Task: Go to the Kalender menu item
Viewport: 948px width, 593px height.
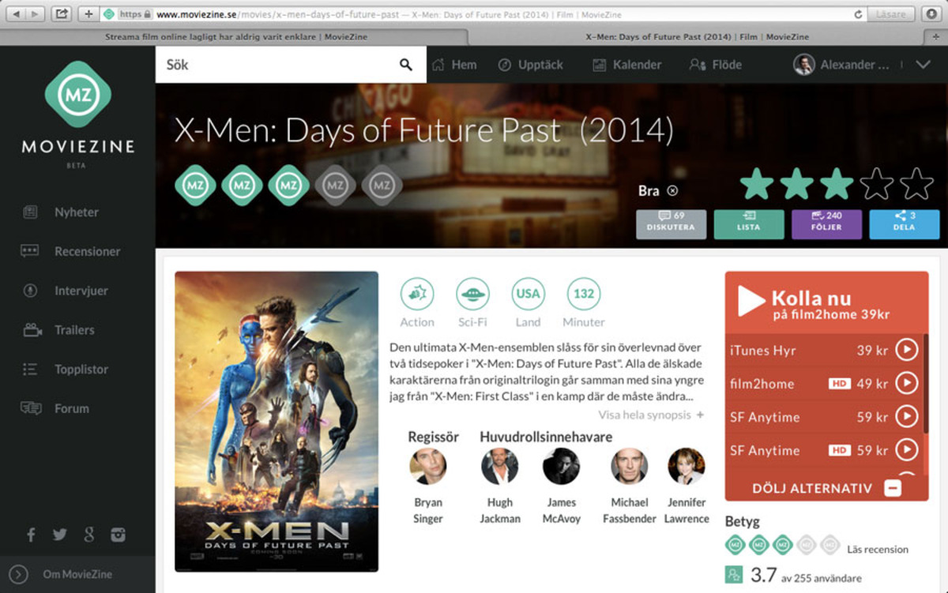Action: 627,65
